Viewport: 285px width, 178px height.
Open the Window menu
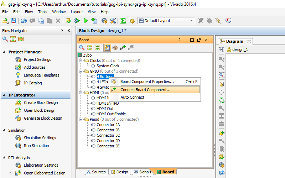pos(59,12)
